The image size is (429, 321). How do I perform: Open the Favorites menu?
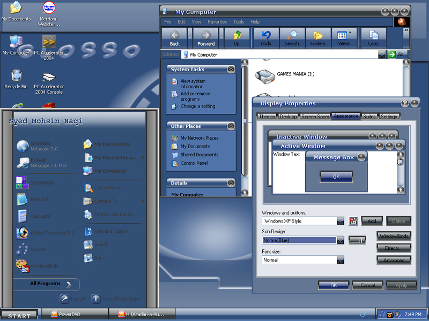click(217, 22)
